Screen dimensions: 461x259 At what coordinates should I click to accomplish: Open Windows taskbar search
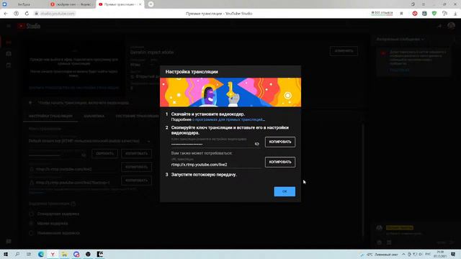[17, 254]
